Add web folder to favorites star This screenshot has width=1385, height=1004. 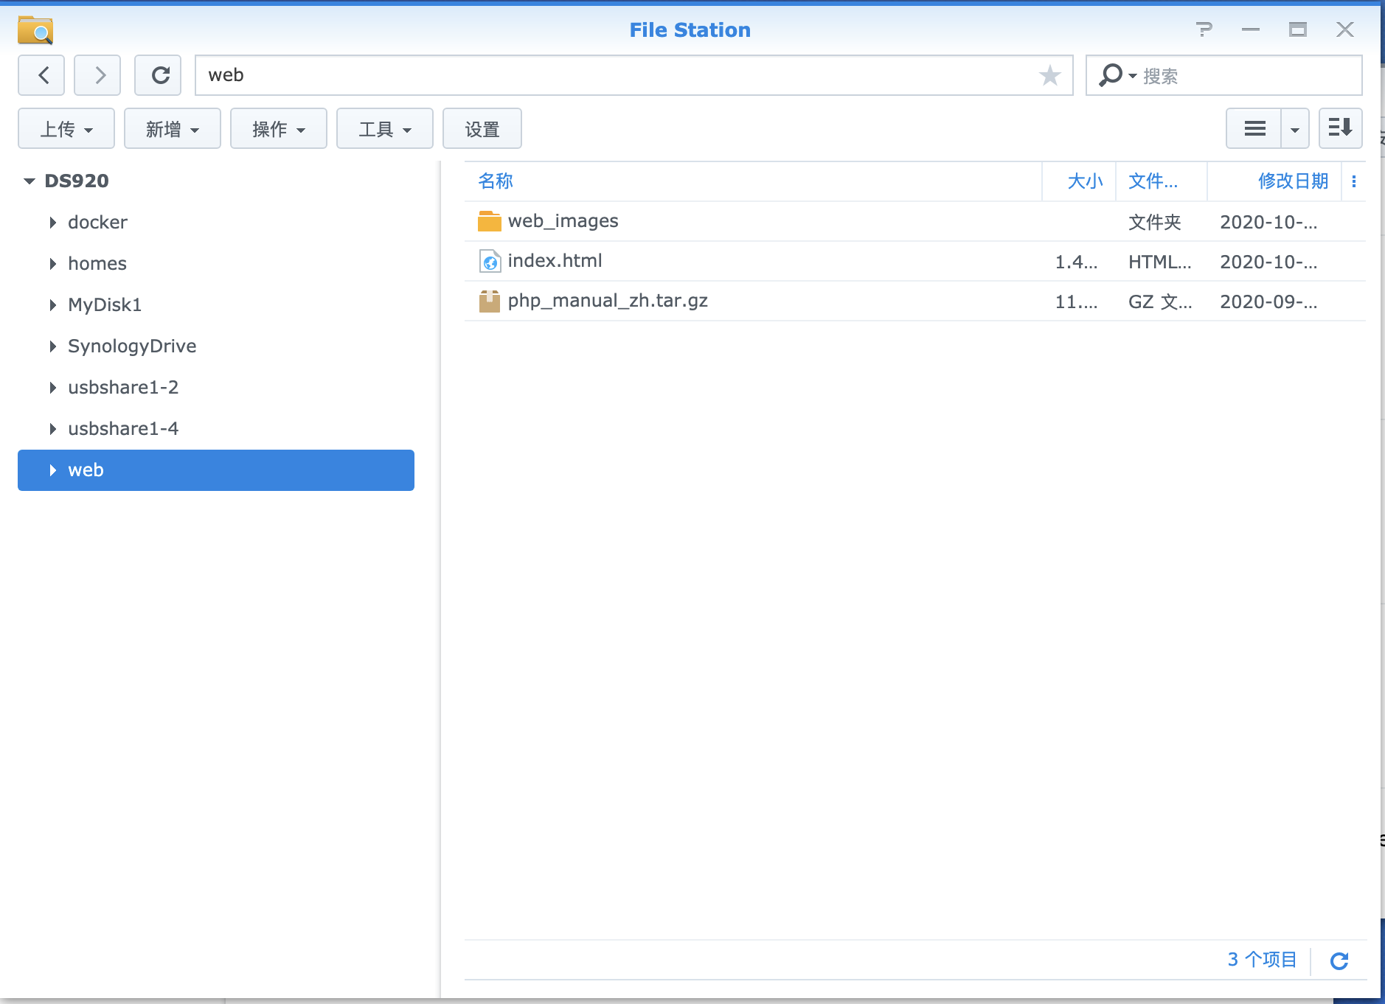pos(1049,75)
